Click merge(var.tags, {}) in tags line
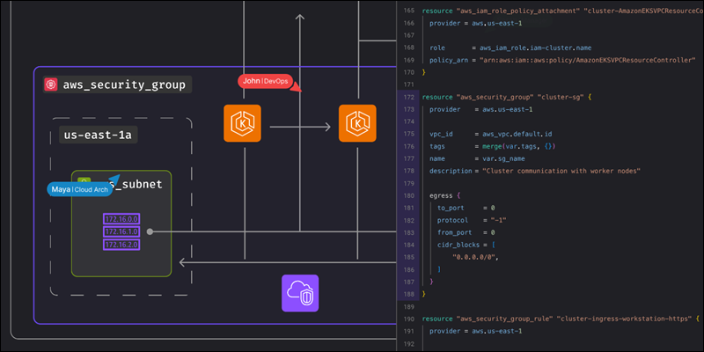Screen dimensions: 704x352 tap(519, 146)
